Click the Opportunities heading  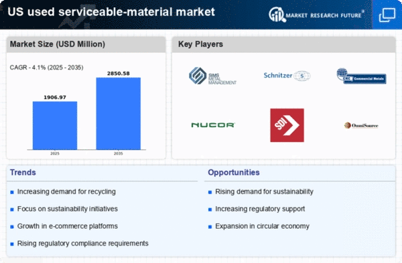point(234,173)
